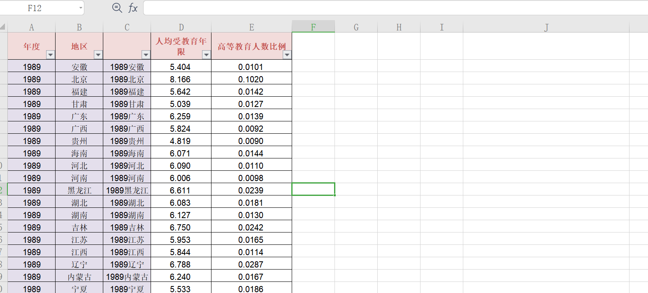This screenshot has width=648, height=293.
Task: Select the cell with value 0.0130
Action: point(252,215)
